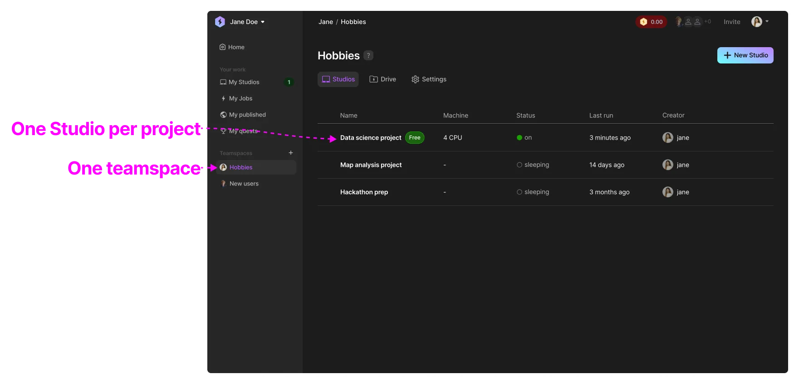Image resolution: width=799 pixels, height=384 pixels.
Task: Add a new teamspace with the plus icon
Action: 291,153
